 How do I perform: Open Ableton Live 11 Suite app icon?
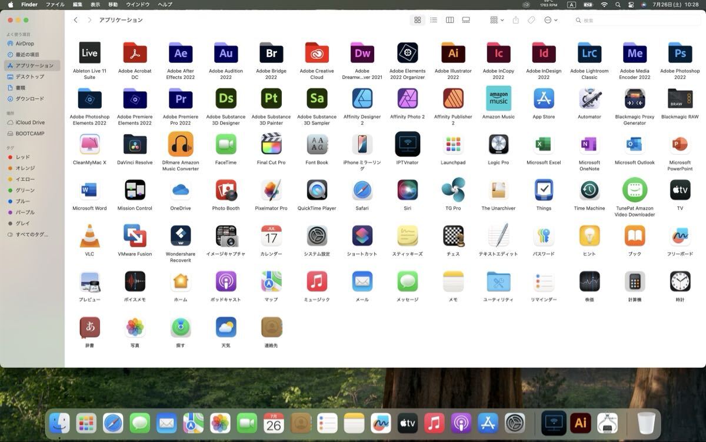[89, 53]
